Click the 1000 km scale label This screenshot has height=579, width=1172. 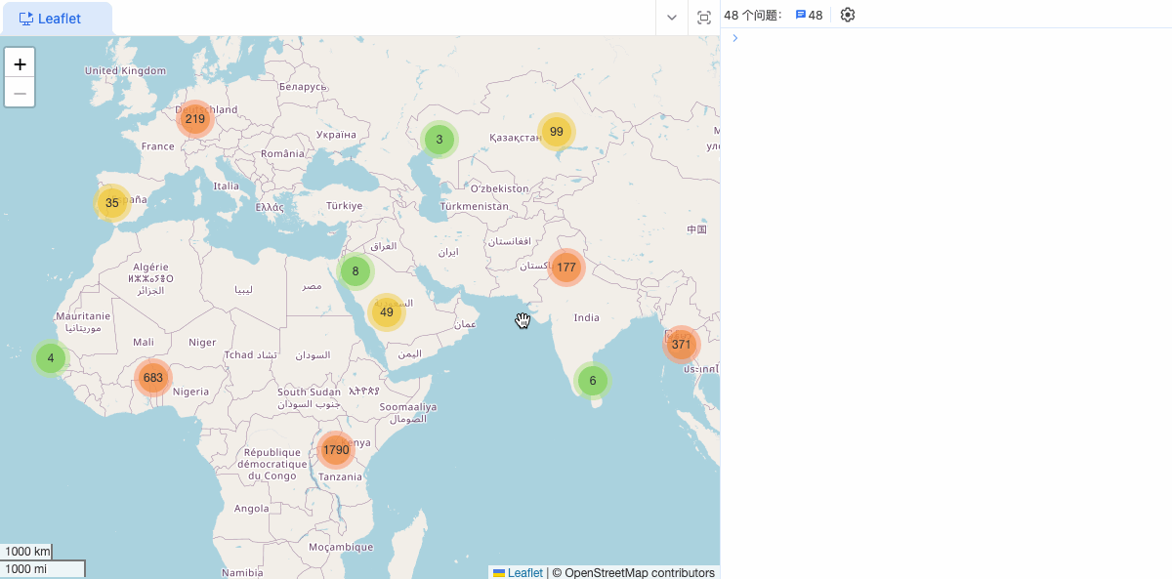point(25,552)
